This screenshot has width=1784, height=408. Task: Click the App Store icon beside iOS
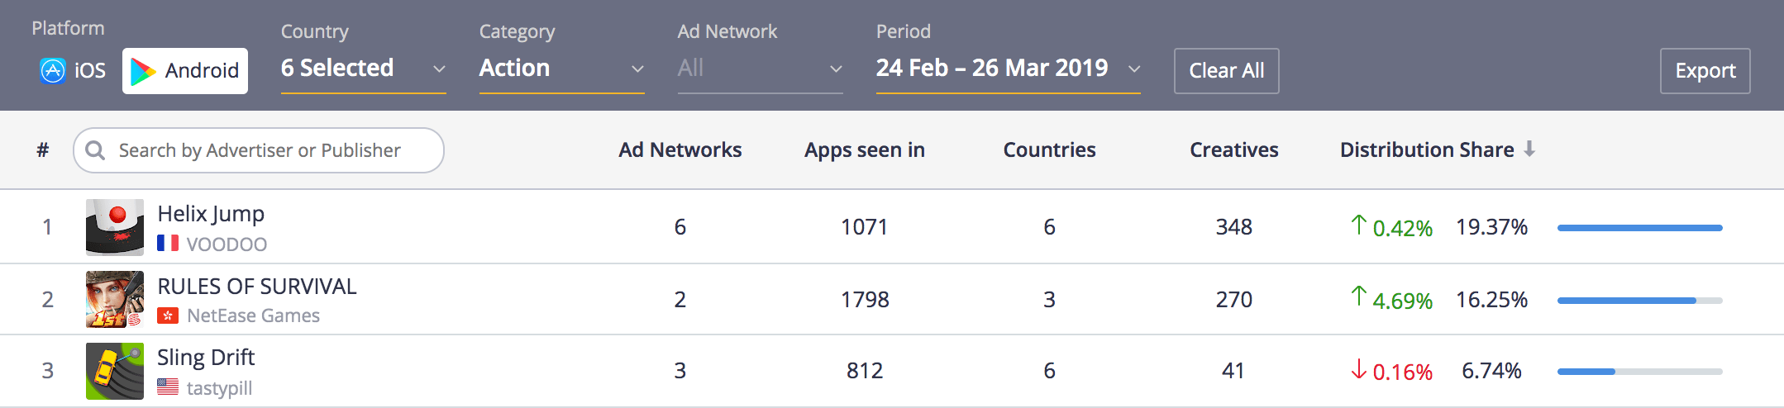click(52, 71)
